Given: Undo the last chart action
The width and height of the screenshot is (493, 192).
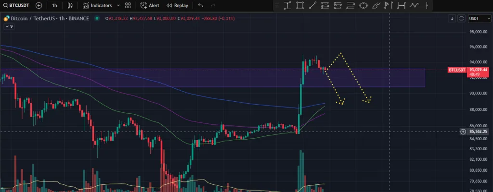Looking at the screenshot, I should click(x=200, y=5).
